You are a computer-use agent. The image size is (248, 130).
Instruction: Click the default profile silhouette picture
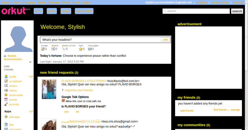[x=18, y=39]
